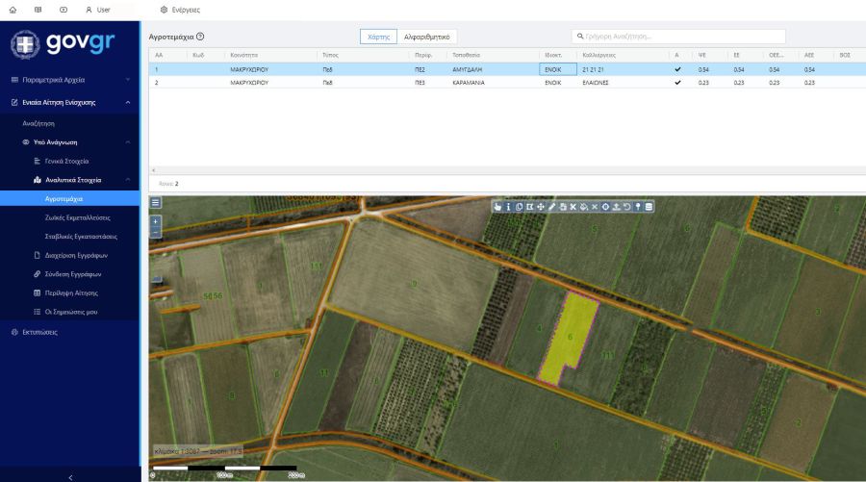Image resolution: width=866 pixels, height=482 pixels.
Task: Open the layers stack icon in map toolbar
Action: tap(649, 207)
